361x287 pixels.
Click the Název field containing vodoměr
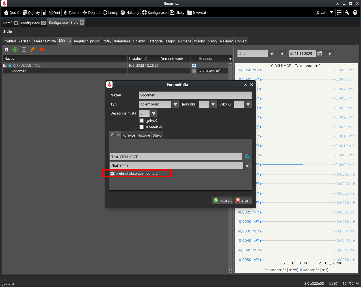coord(195,95)
